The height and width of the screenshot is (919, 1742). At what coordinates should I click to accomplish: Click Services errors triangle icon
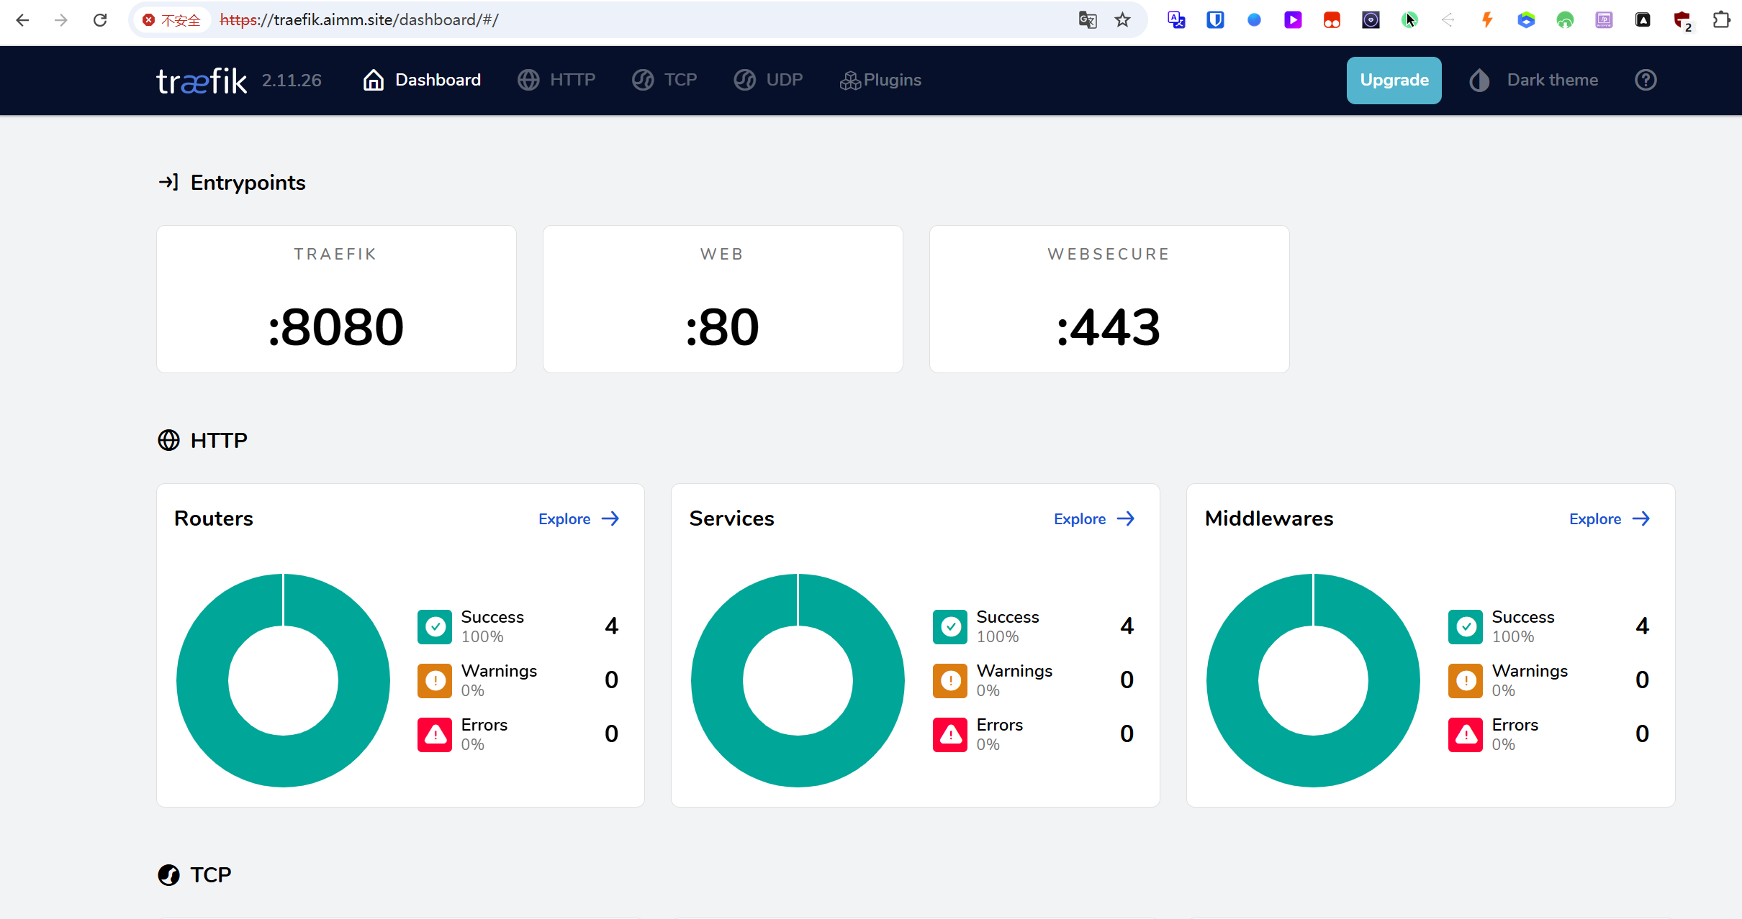point(950,735)
